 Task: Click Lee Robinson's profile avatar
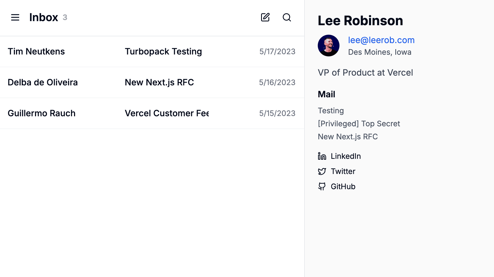328,46
